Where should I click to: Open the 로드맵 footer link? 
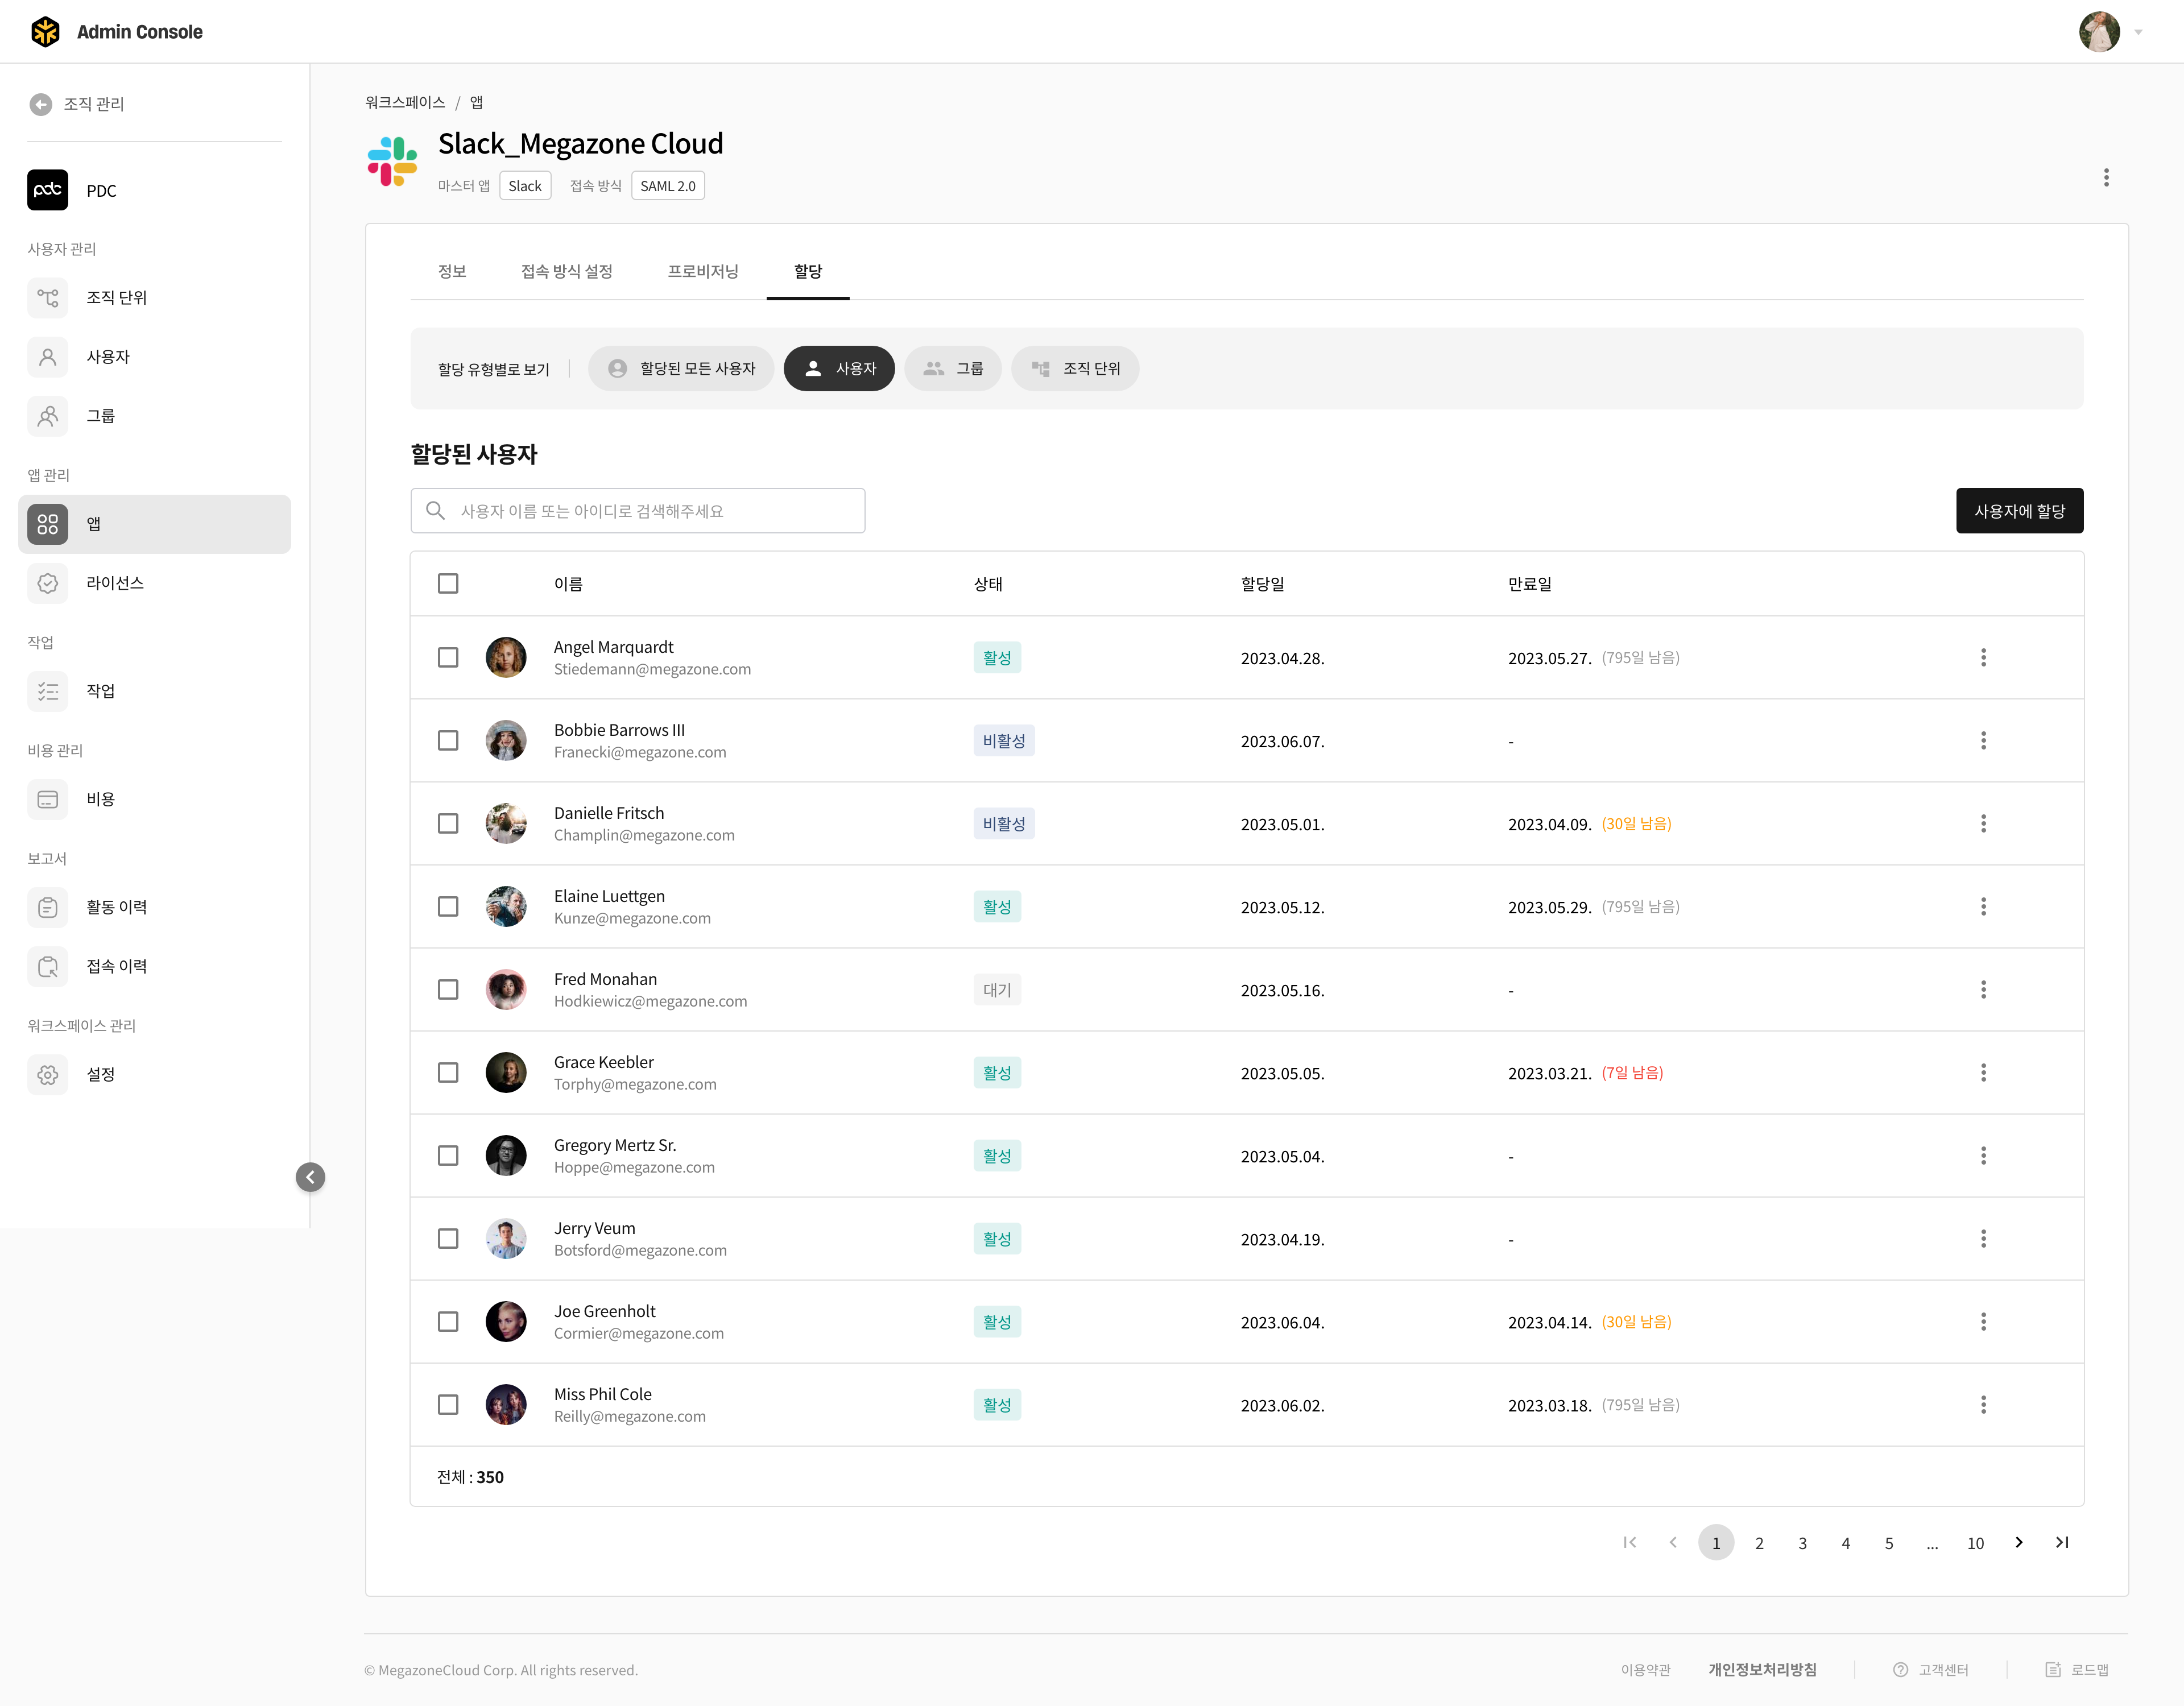pyautogui.click(x=2077, y=1669)
